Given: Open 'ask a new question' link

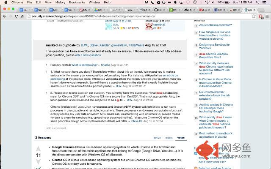Looking at the screenshot, I should click(88, 55).
